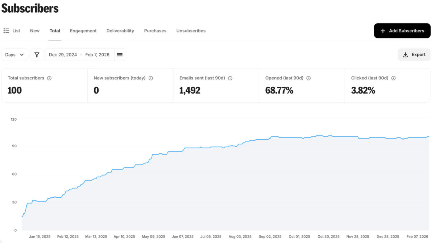The height and width of the screenshot is (243, 435).
Task: View the Unsubscribes tab
Action: (191, 31)
